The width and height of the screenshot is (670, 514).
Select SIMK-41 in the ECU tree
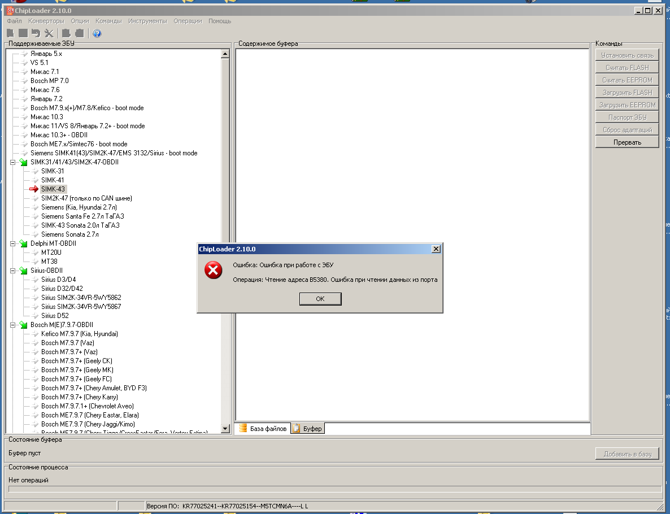[x=53, y=180]
